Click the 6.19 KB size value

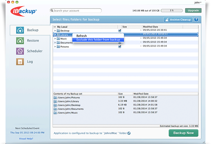(x=122, y=105)
